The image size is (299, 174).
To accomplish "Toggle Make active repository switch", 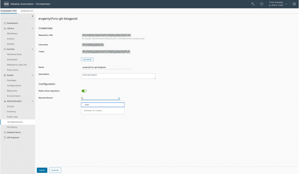I will 84,91.
